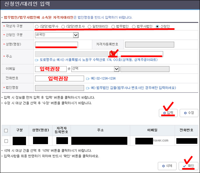
Task: Select the (담당)변호사 radio option
Action: [x=63, y=27]
